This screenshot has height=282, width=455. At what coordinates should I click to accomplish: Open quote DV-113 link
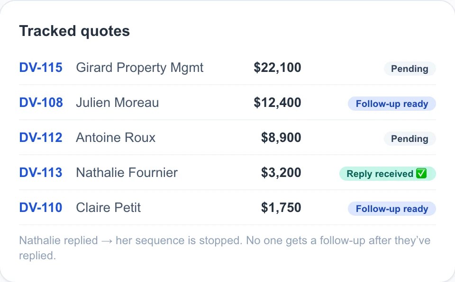(41, 173)
